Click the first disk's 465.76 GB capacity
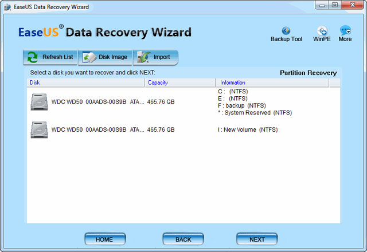The height and width of the screenshot is (252, 367). click(x=161, y=102)
